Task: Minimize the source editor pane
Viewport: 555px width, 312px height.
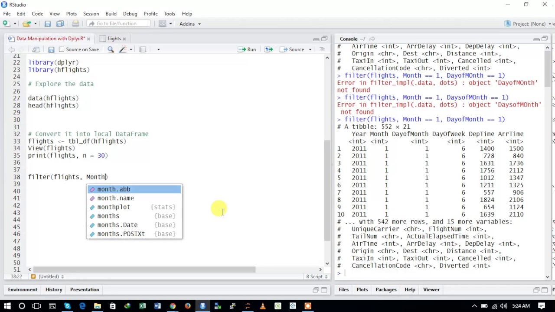Action: coord(316,39)
